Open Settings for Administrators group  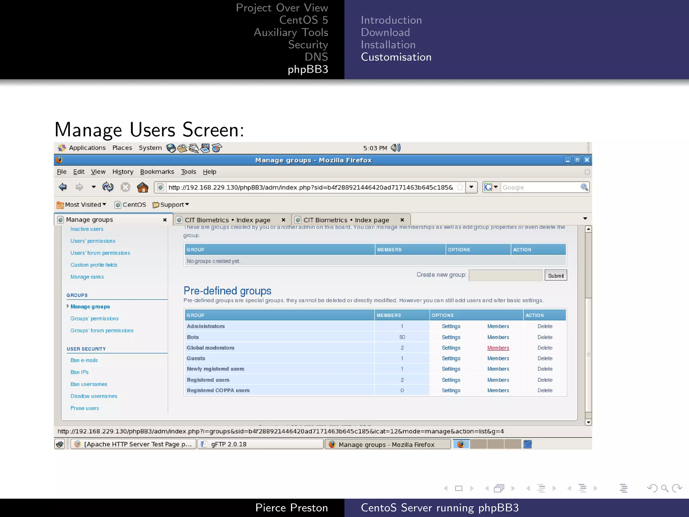coord(451,326)
